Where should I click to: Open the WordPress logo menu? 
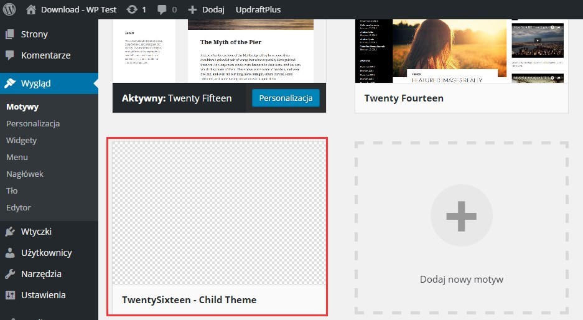9,9
